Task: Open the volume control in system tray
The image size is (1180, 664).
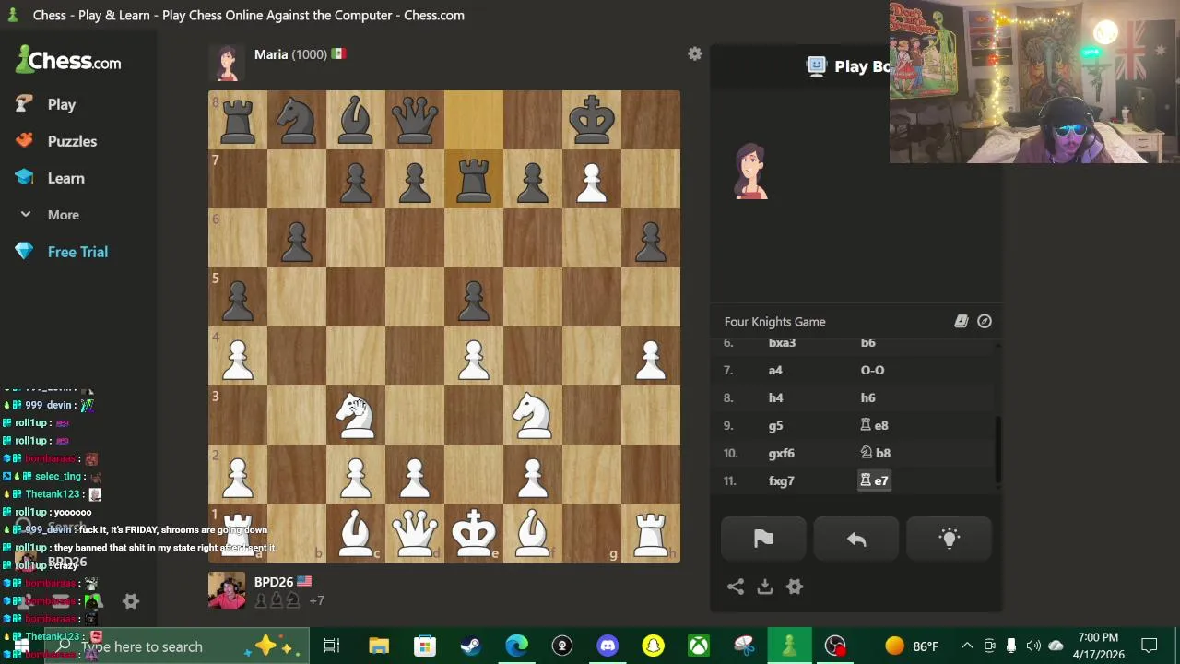Action: coord(1033,646)
